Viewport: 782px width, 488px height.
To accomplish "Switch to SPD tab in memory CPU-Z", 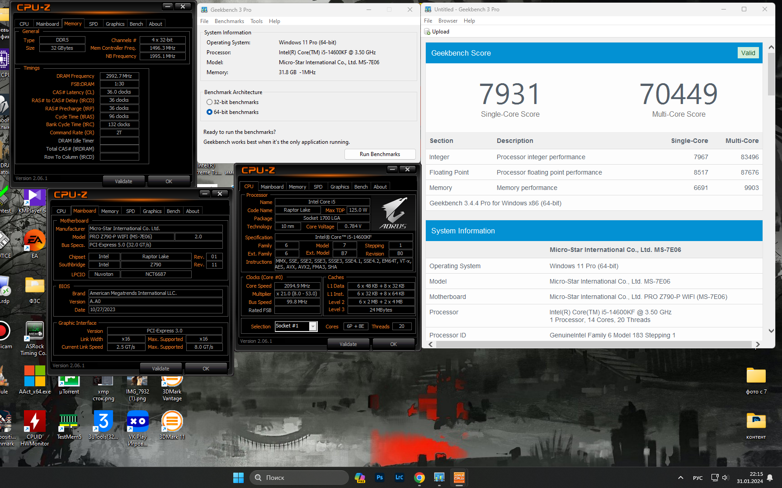I will 93,24.
